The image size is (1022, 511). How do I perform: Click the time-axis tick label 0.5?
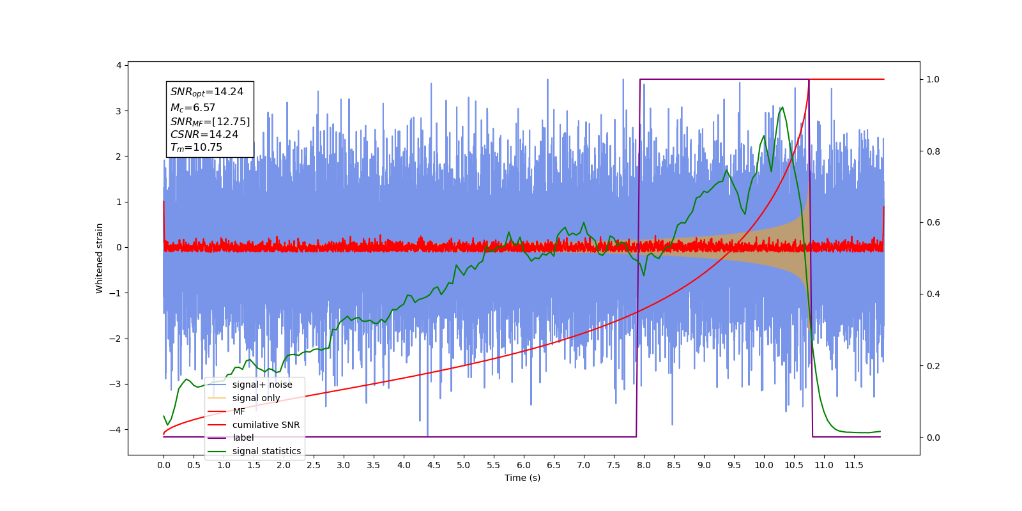point(194,465)
